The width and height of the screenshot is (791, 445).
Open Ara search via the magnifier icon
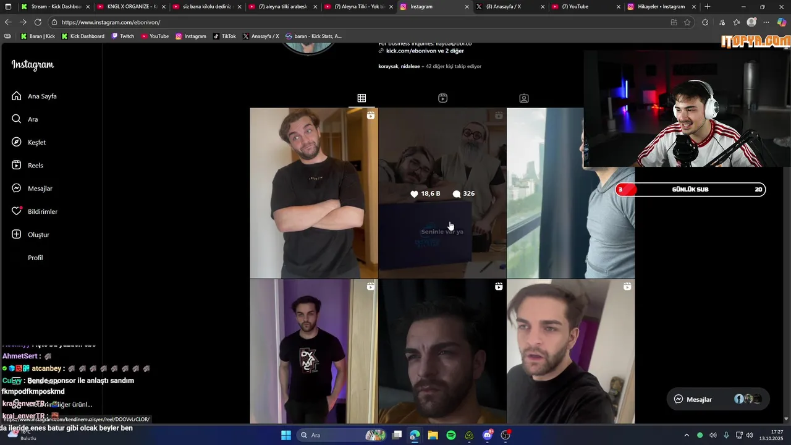pyautogui.click(x=17, y=119)
